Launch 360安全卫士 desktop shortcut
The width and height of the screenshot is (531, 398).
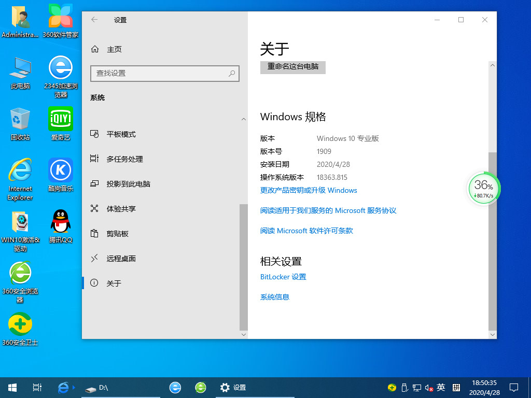click(20, 326)
